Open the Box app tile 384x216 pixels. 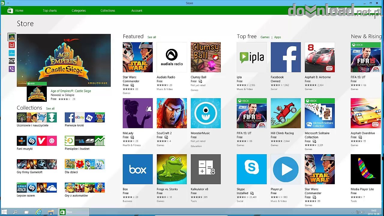pyautogui.click(x=137, y=169)
